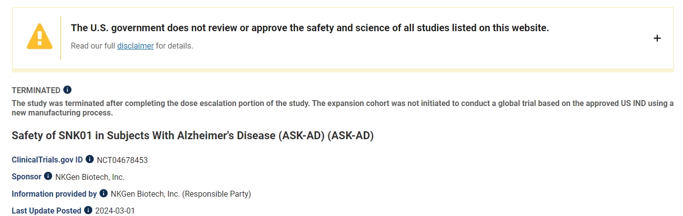Click the 'ClinicalTrials.gov ID' field label
Image resolution: width=683 pixels, height=216 pixels.
click(x=47, y=160)
